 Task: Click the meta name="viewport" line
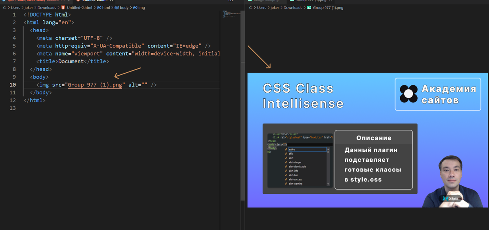(x=128, y=53)
